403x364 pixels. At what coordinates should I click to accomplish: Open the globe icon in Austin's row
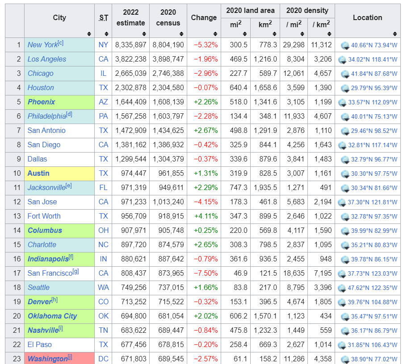344,174
